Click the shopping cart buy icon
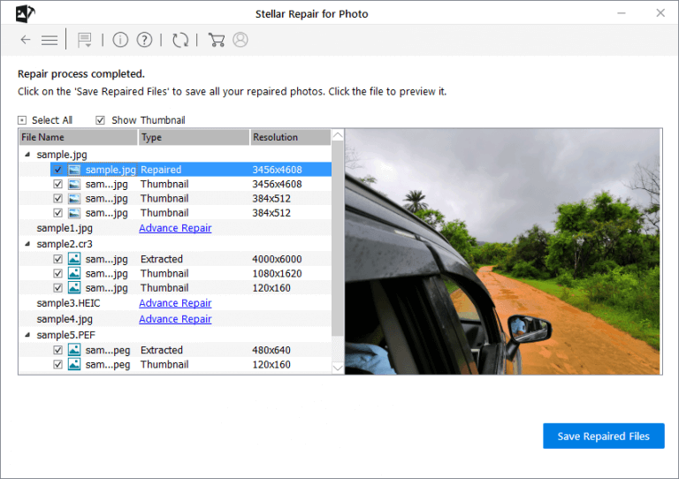This screenshot has width=679, height=479. 216,40
